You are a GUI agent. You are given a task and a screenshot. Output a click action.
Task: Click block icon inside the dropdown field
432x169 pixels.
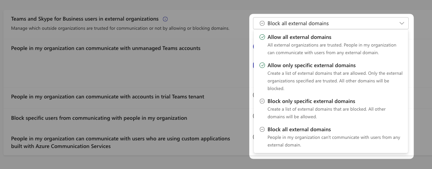tap(262, 23)
